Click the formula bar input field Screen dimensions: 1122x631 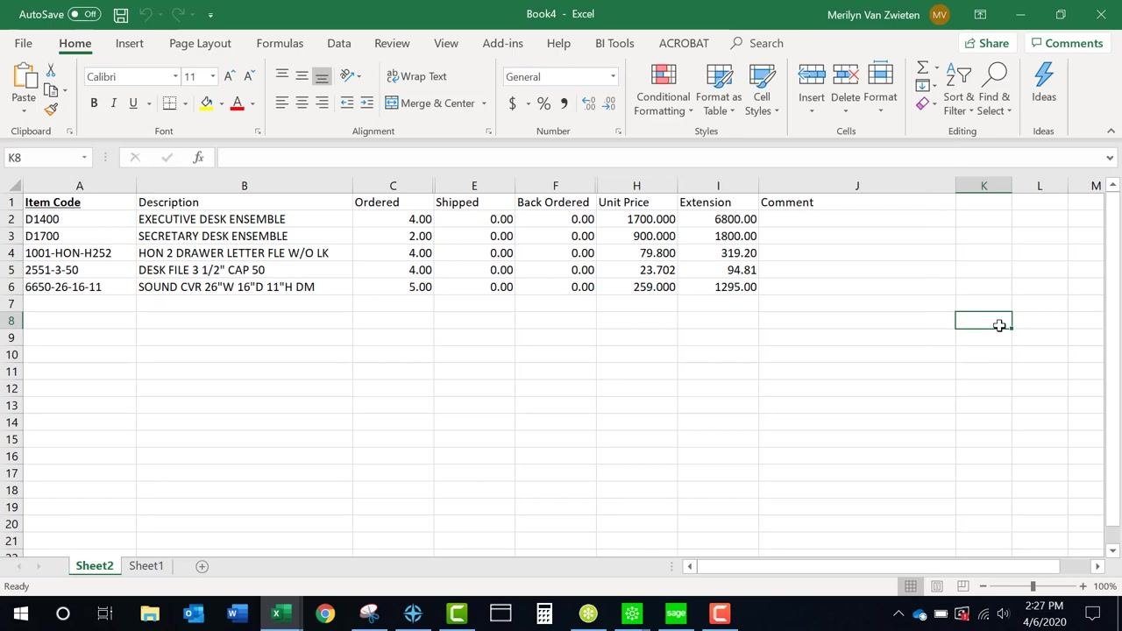pos(659,158)
